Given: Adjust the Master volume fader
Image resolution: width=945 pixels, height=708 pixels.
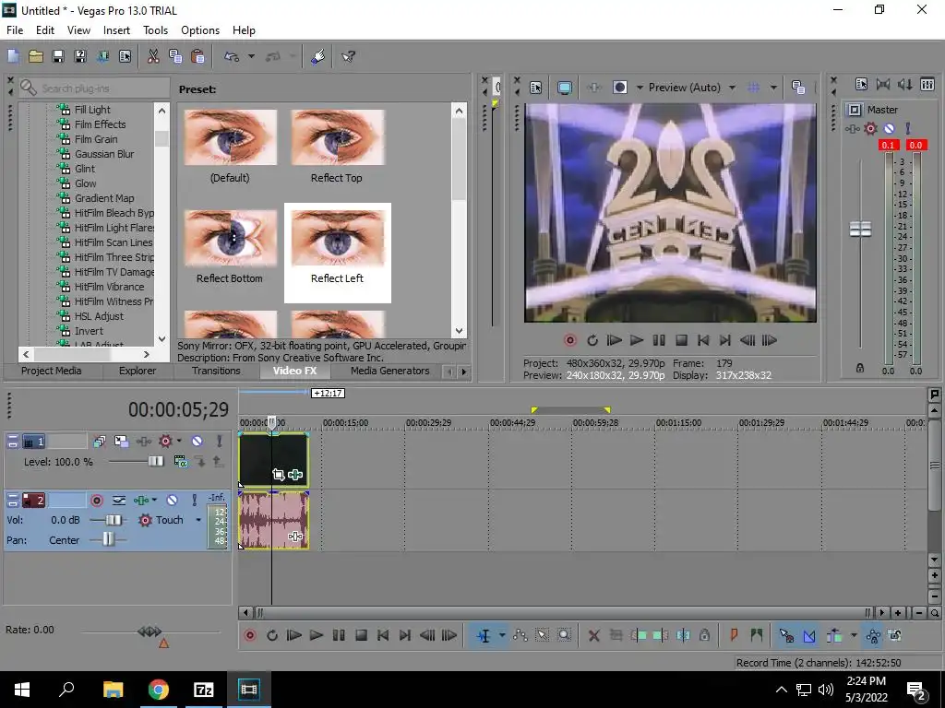Looking at the screenshot, I should pyautogui.click(x=860, y=229).
